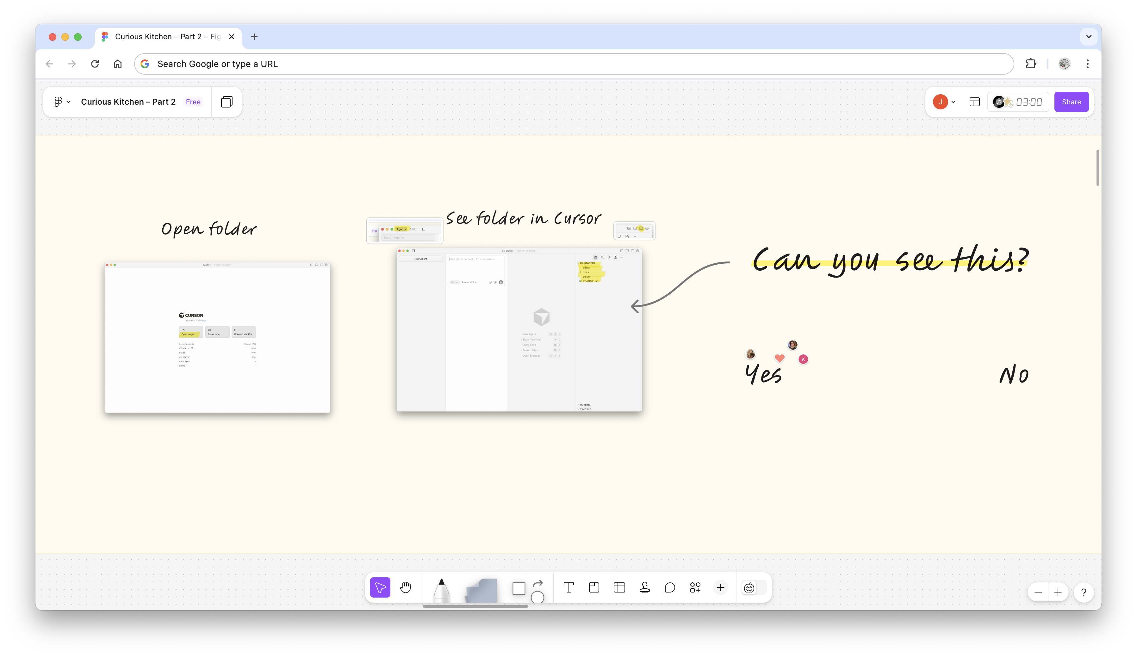Click the Share button

point(1071,101)
